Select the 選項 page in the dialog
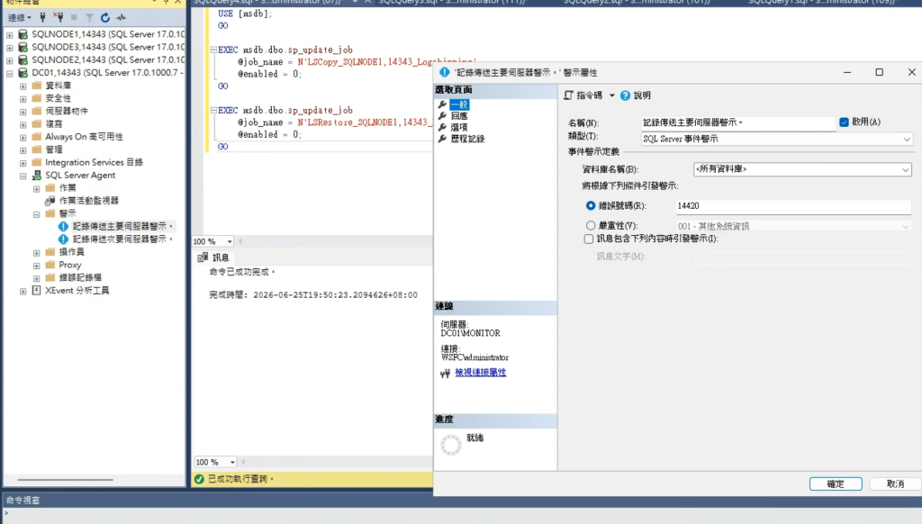The height and width of the screenshot is (524, 922). (x=459, y=127)
